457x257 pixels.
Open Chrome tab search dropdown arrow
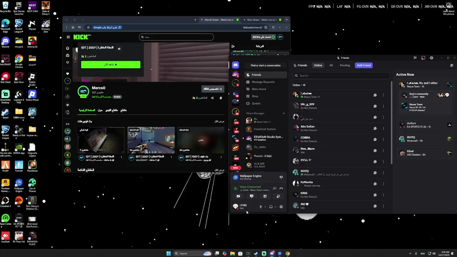coord(286,20)
